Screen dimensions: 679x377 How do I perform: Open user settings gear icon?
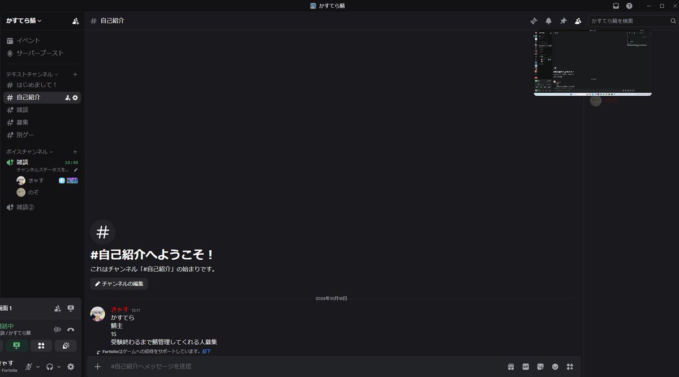pos(71,367)
